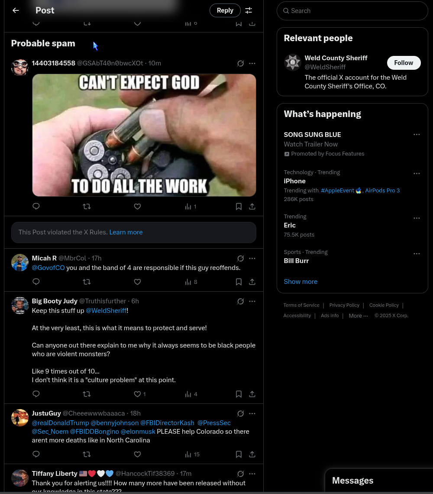Image resolution: width=433 pixels, height=494 pixels.
Task: Open the reply sorting options icon
Action: pos(249,10)
